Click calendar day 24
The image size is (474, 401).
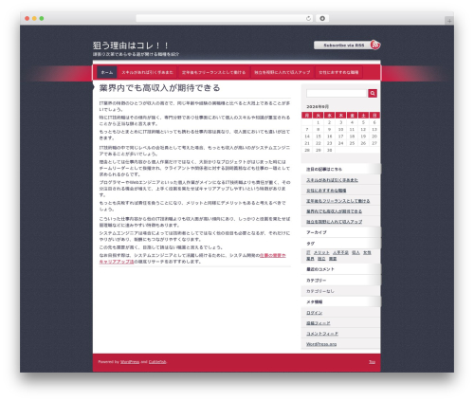tap(340, 143)
